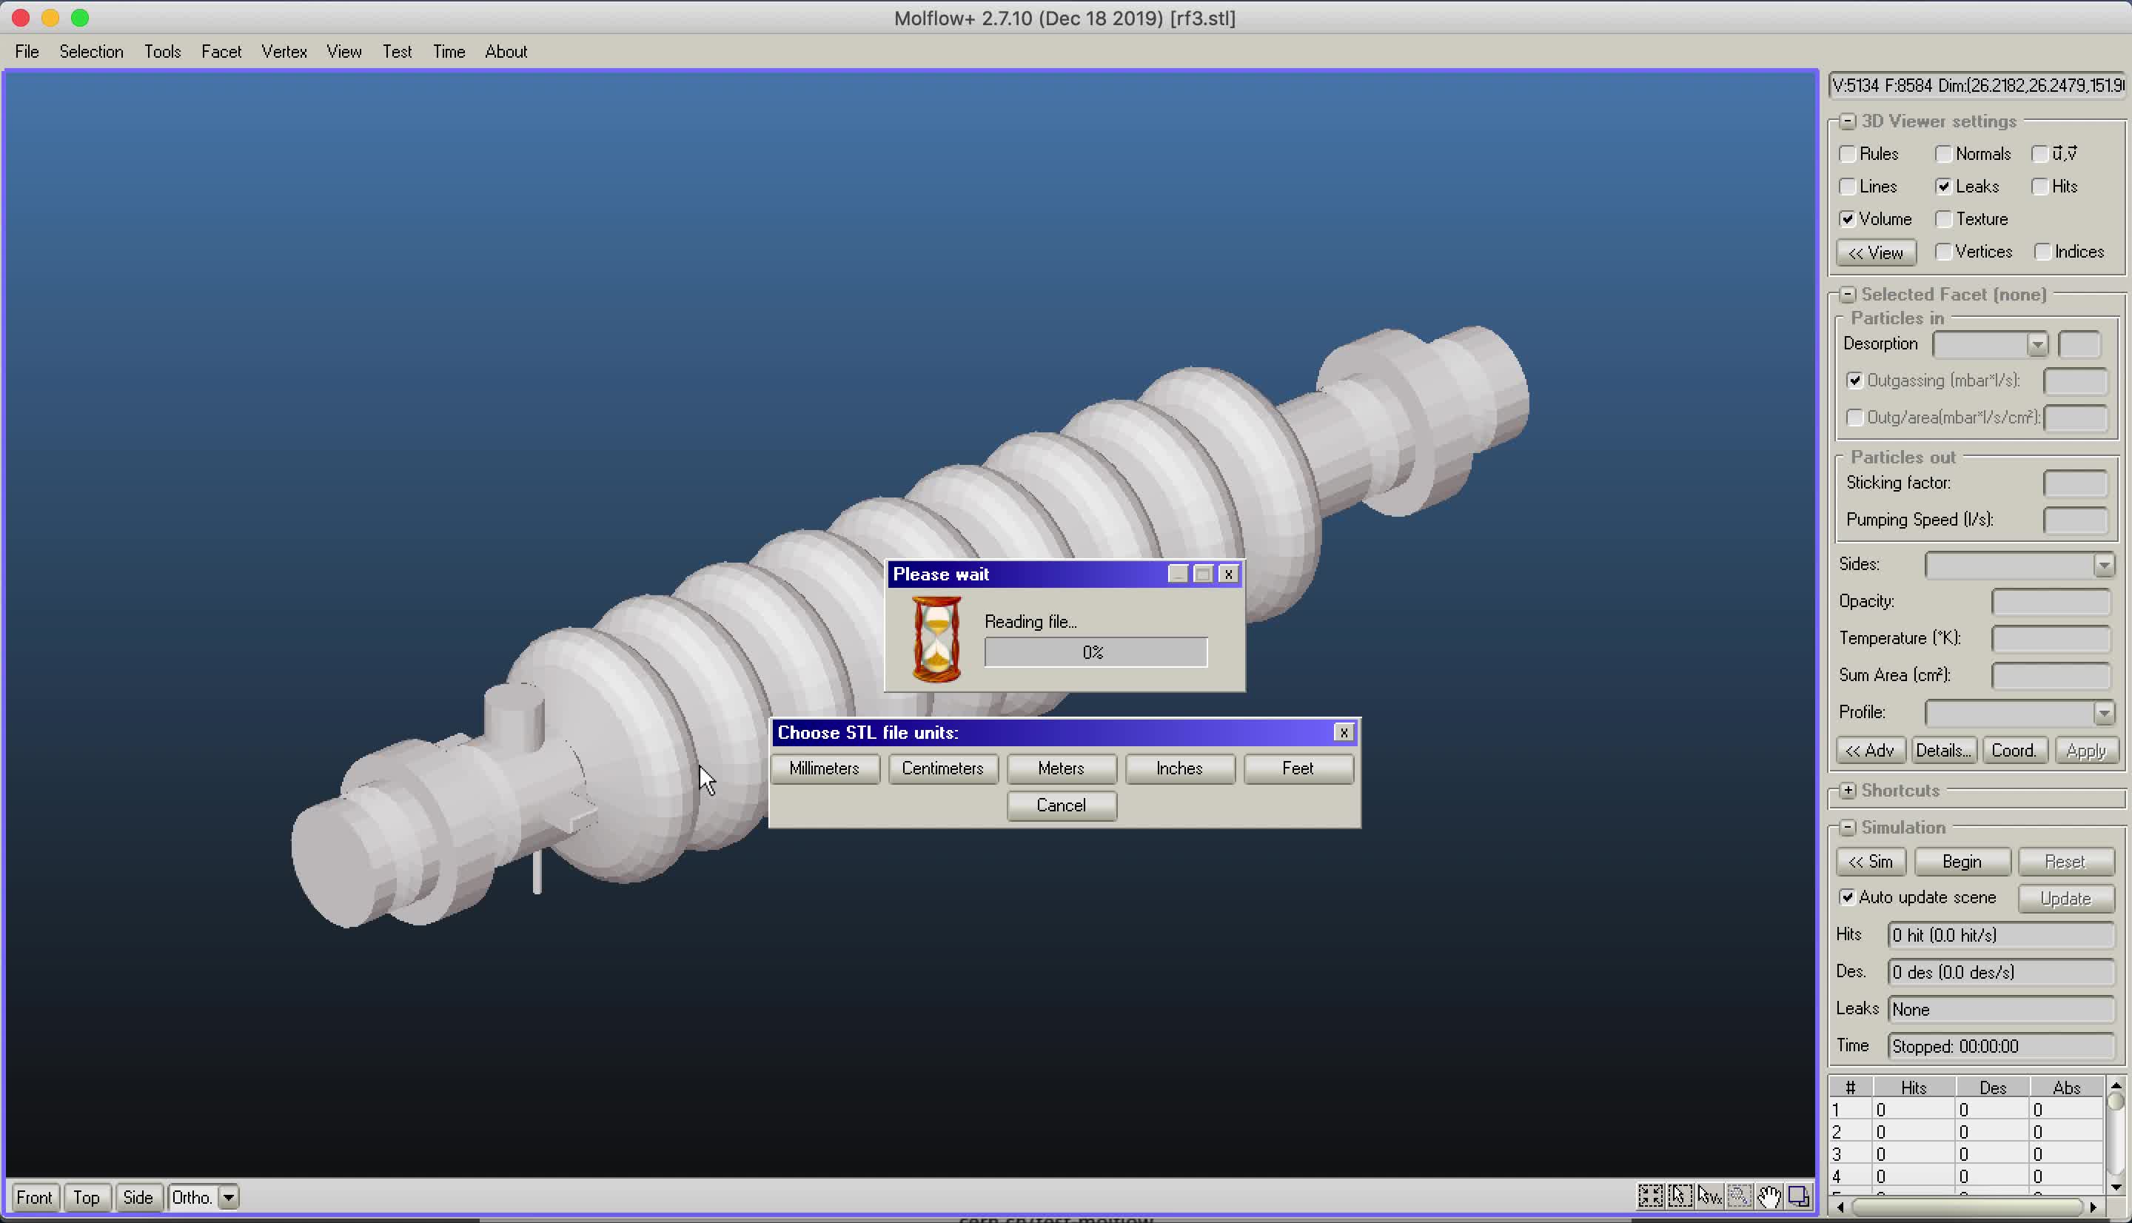Expand the Shortcuts panel

[1847, 790]
